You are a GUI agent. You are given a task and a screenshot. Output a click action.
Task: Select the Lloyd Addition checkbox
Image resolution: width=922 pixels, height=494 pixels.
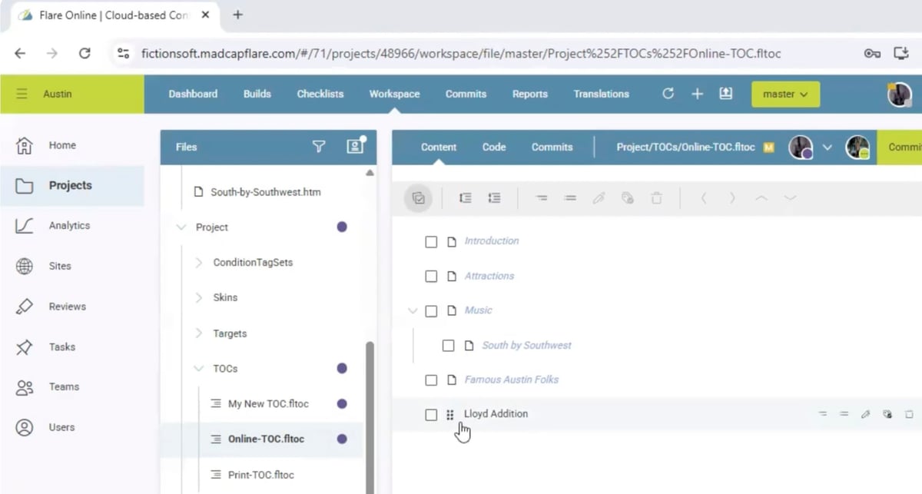click(431, 415)
